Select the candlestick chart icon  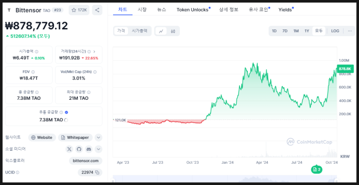coord(173,31)
